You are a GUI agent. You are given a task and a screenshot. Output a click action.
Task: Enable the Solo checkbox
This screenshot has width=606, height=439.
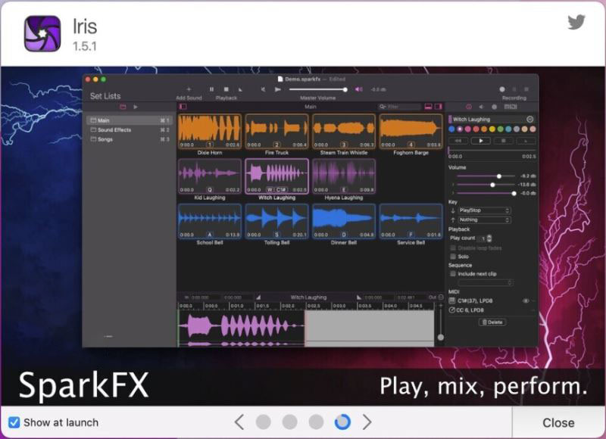pyautogui.click(x=453, y=257)
